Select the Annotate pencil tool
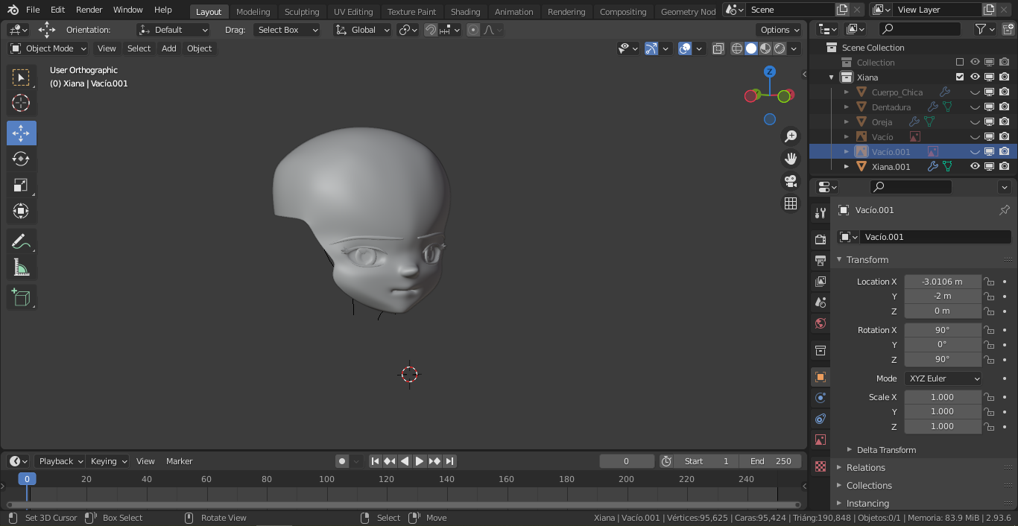 [21, 241]
